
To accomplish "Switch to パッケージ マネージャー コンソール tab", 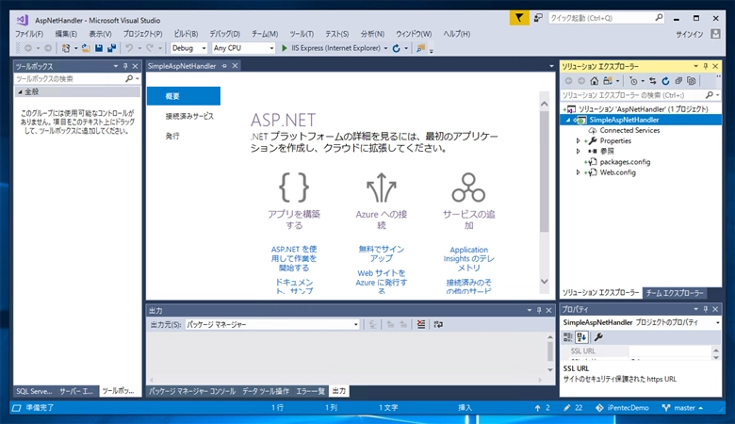I will 192,391.
